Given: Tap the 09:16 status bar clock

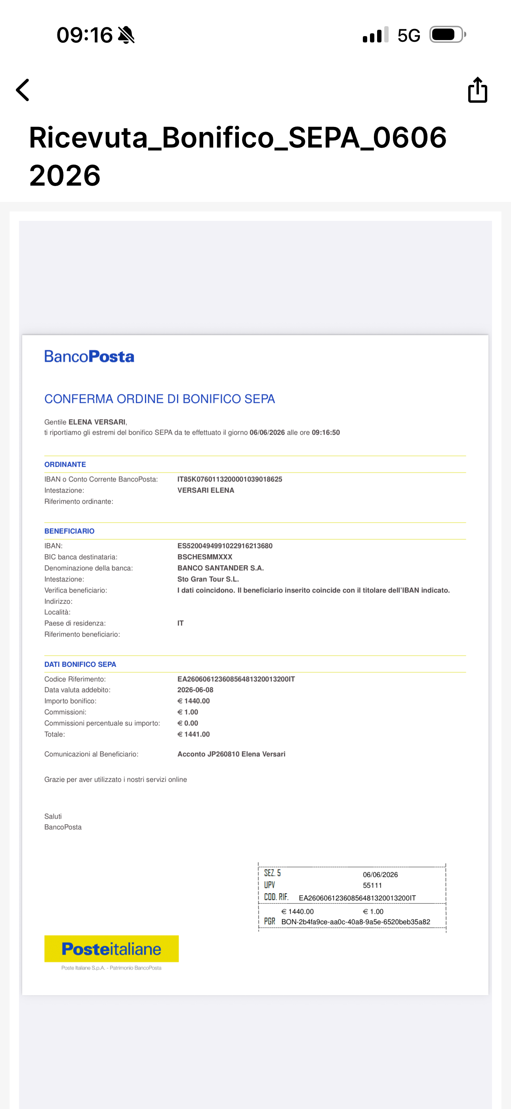Looking at the screenshot, I should click(x=85, y=35).
